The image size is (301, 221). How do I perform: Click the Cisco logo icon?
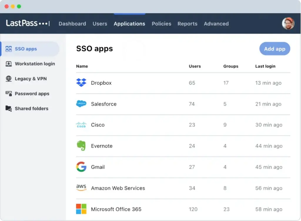point(81,125)
